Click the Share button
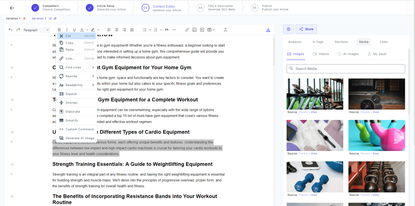This screenshot has height=206, width=415. 306,29
